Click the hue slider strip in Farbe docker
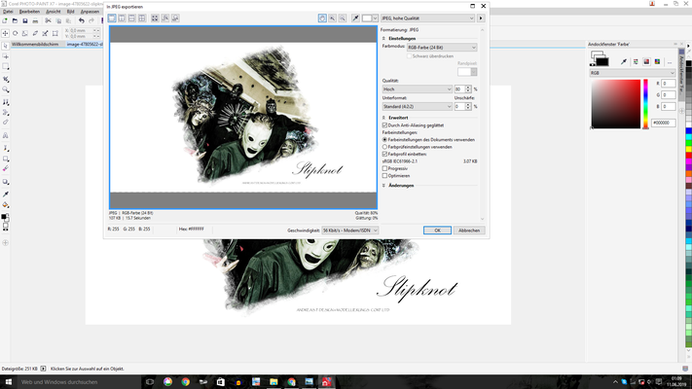Image resolution: width=692 pixels, height=389 pixels. pos(645,104)
